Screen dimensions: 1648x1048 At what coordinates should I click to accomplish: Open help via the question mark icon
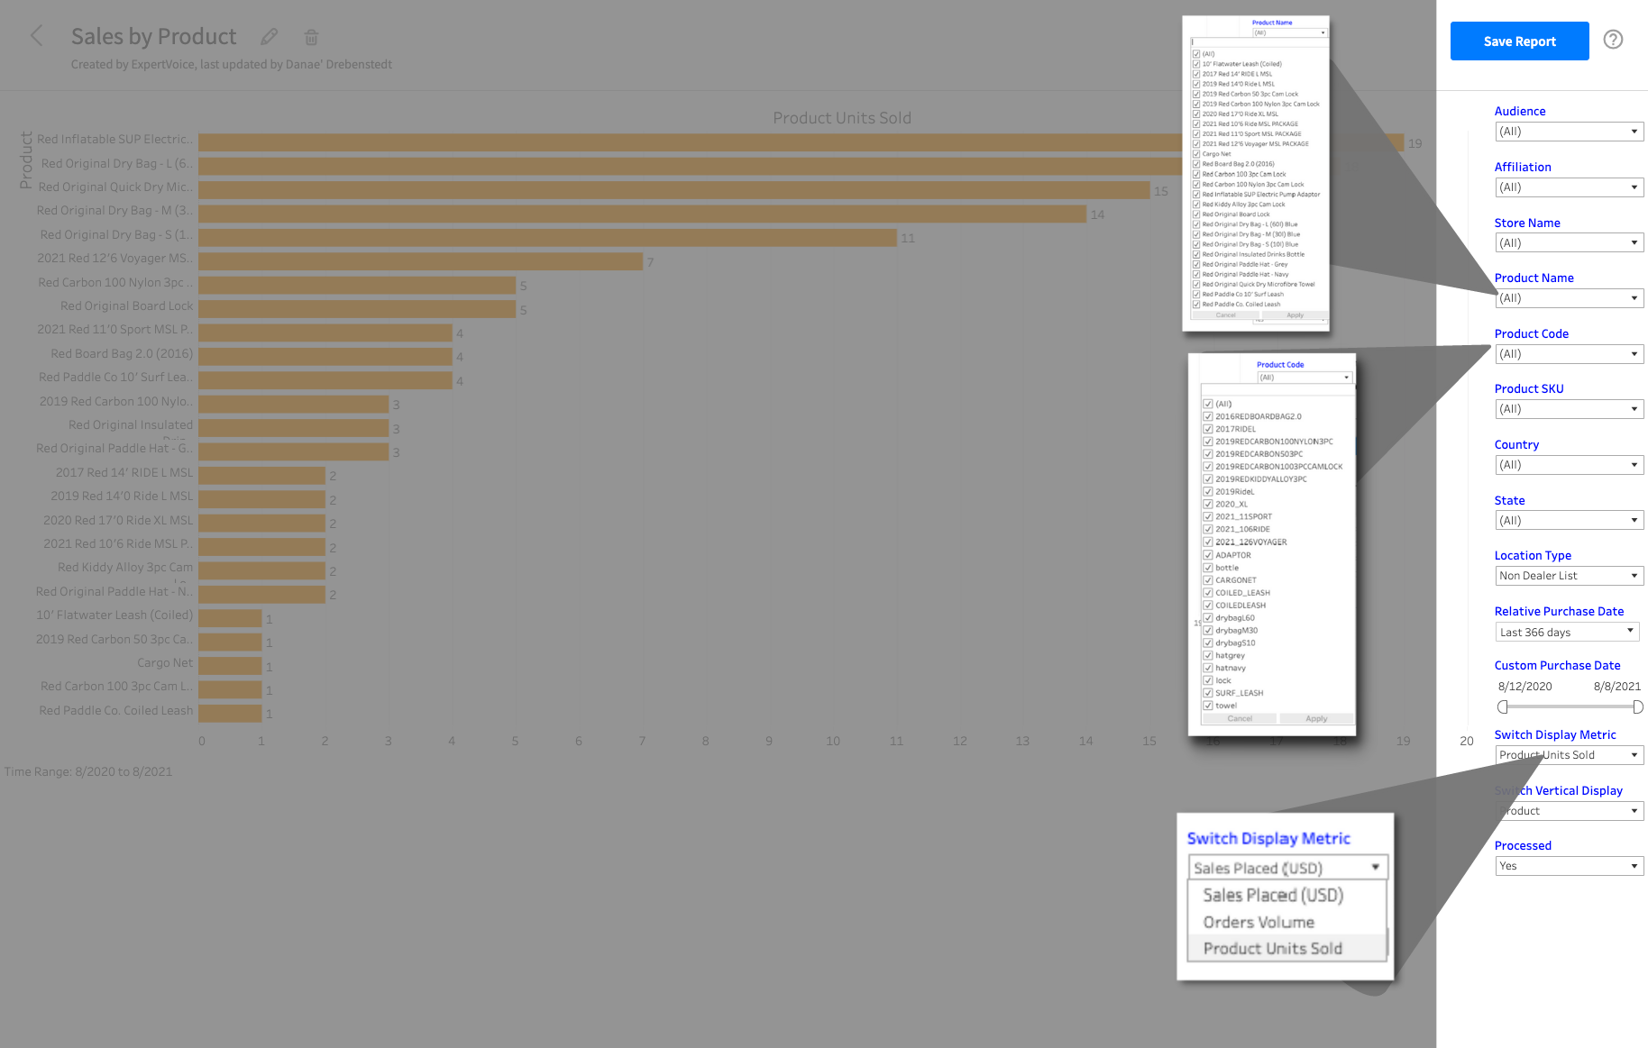[x=1613, y=39]
